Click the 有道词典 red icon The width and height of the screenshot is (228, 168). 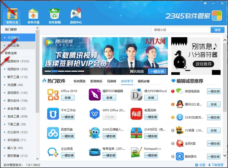pos(136,114)
